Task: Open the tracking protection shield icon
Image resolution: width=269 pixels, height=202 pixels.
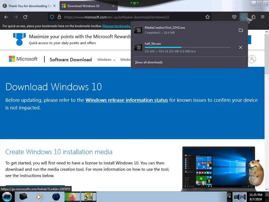Action: point(52,17)
